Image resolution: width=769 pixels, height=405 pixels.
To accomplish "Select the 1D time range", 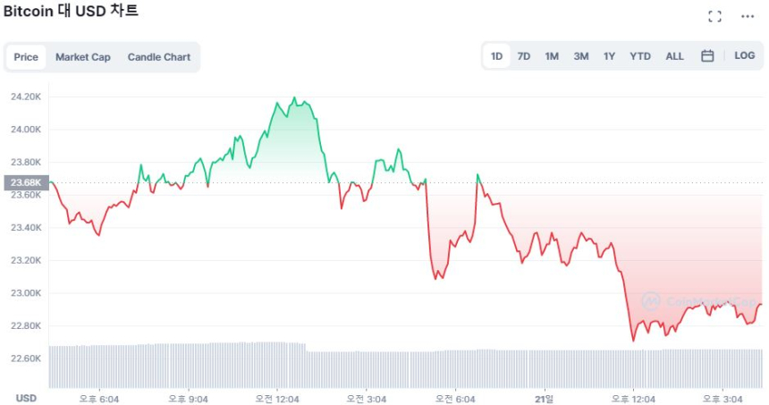I will pos(496,56).
